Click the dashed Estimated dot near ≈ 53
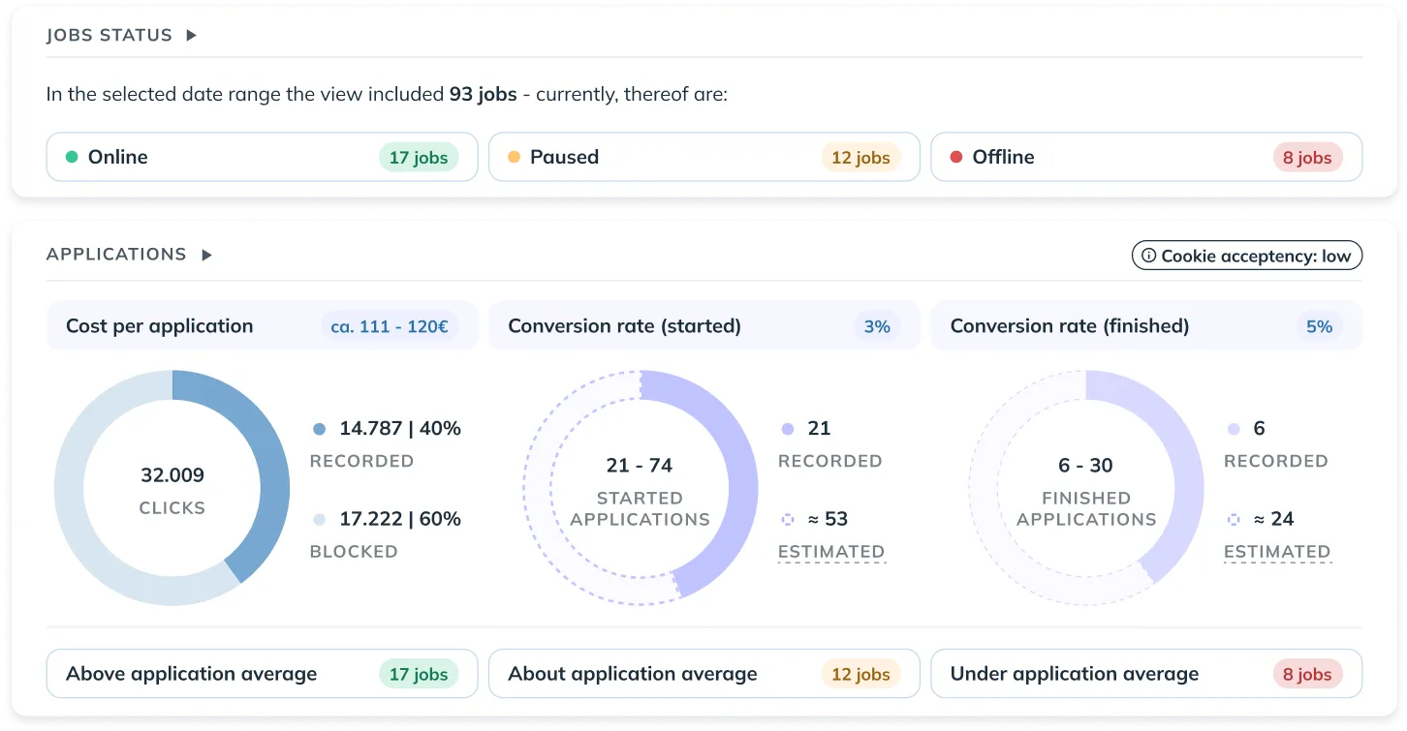1407x731 pixels. coord(787,519)
